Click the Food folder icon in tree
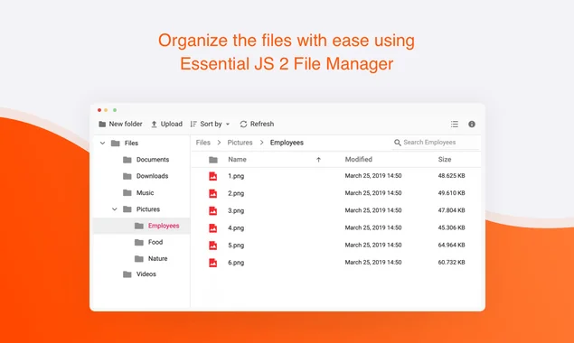The width and height of the screenshot is (574, 343). pos(138,243)
